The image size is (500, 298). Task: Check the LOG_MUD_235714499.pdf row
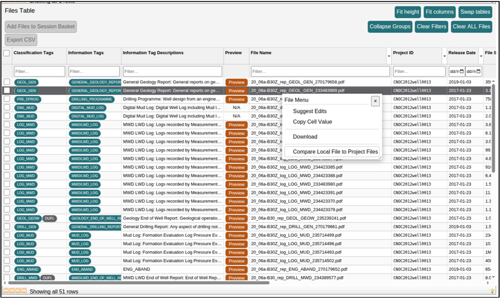[6, 235]
